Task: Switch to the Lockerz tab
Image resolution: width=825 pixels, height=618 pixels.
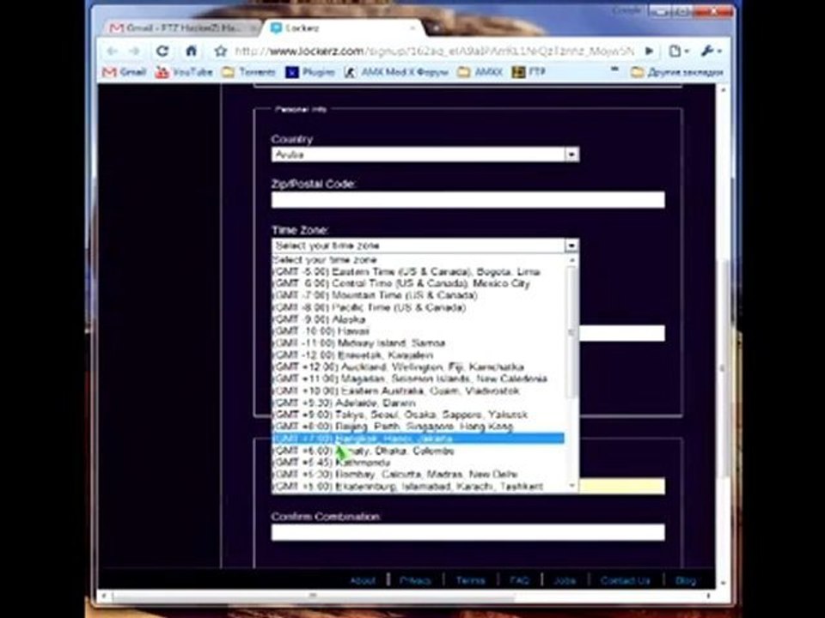Action: pyautogui.click(x=345, y=27)
